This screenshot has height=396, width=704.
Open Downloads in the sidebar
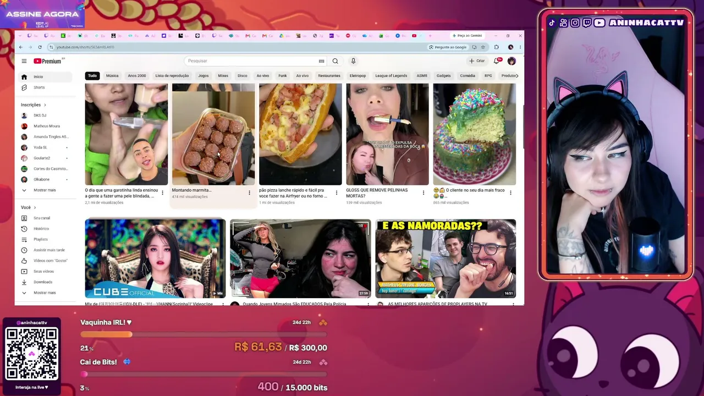click(43, 282)
